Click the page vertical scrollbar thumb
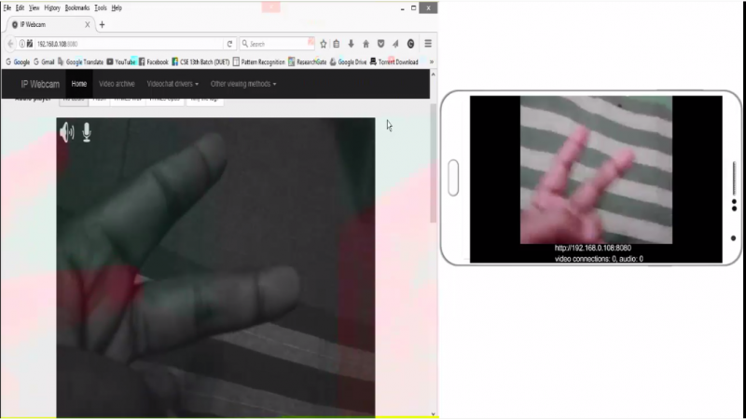The image size is (746, 419). click(433, 162)
